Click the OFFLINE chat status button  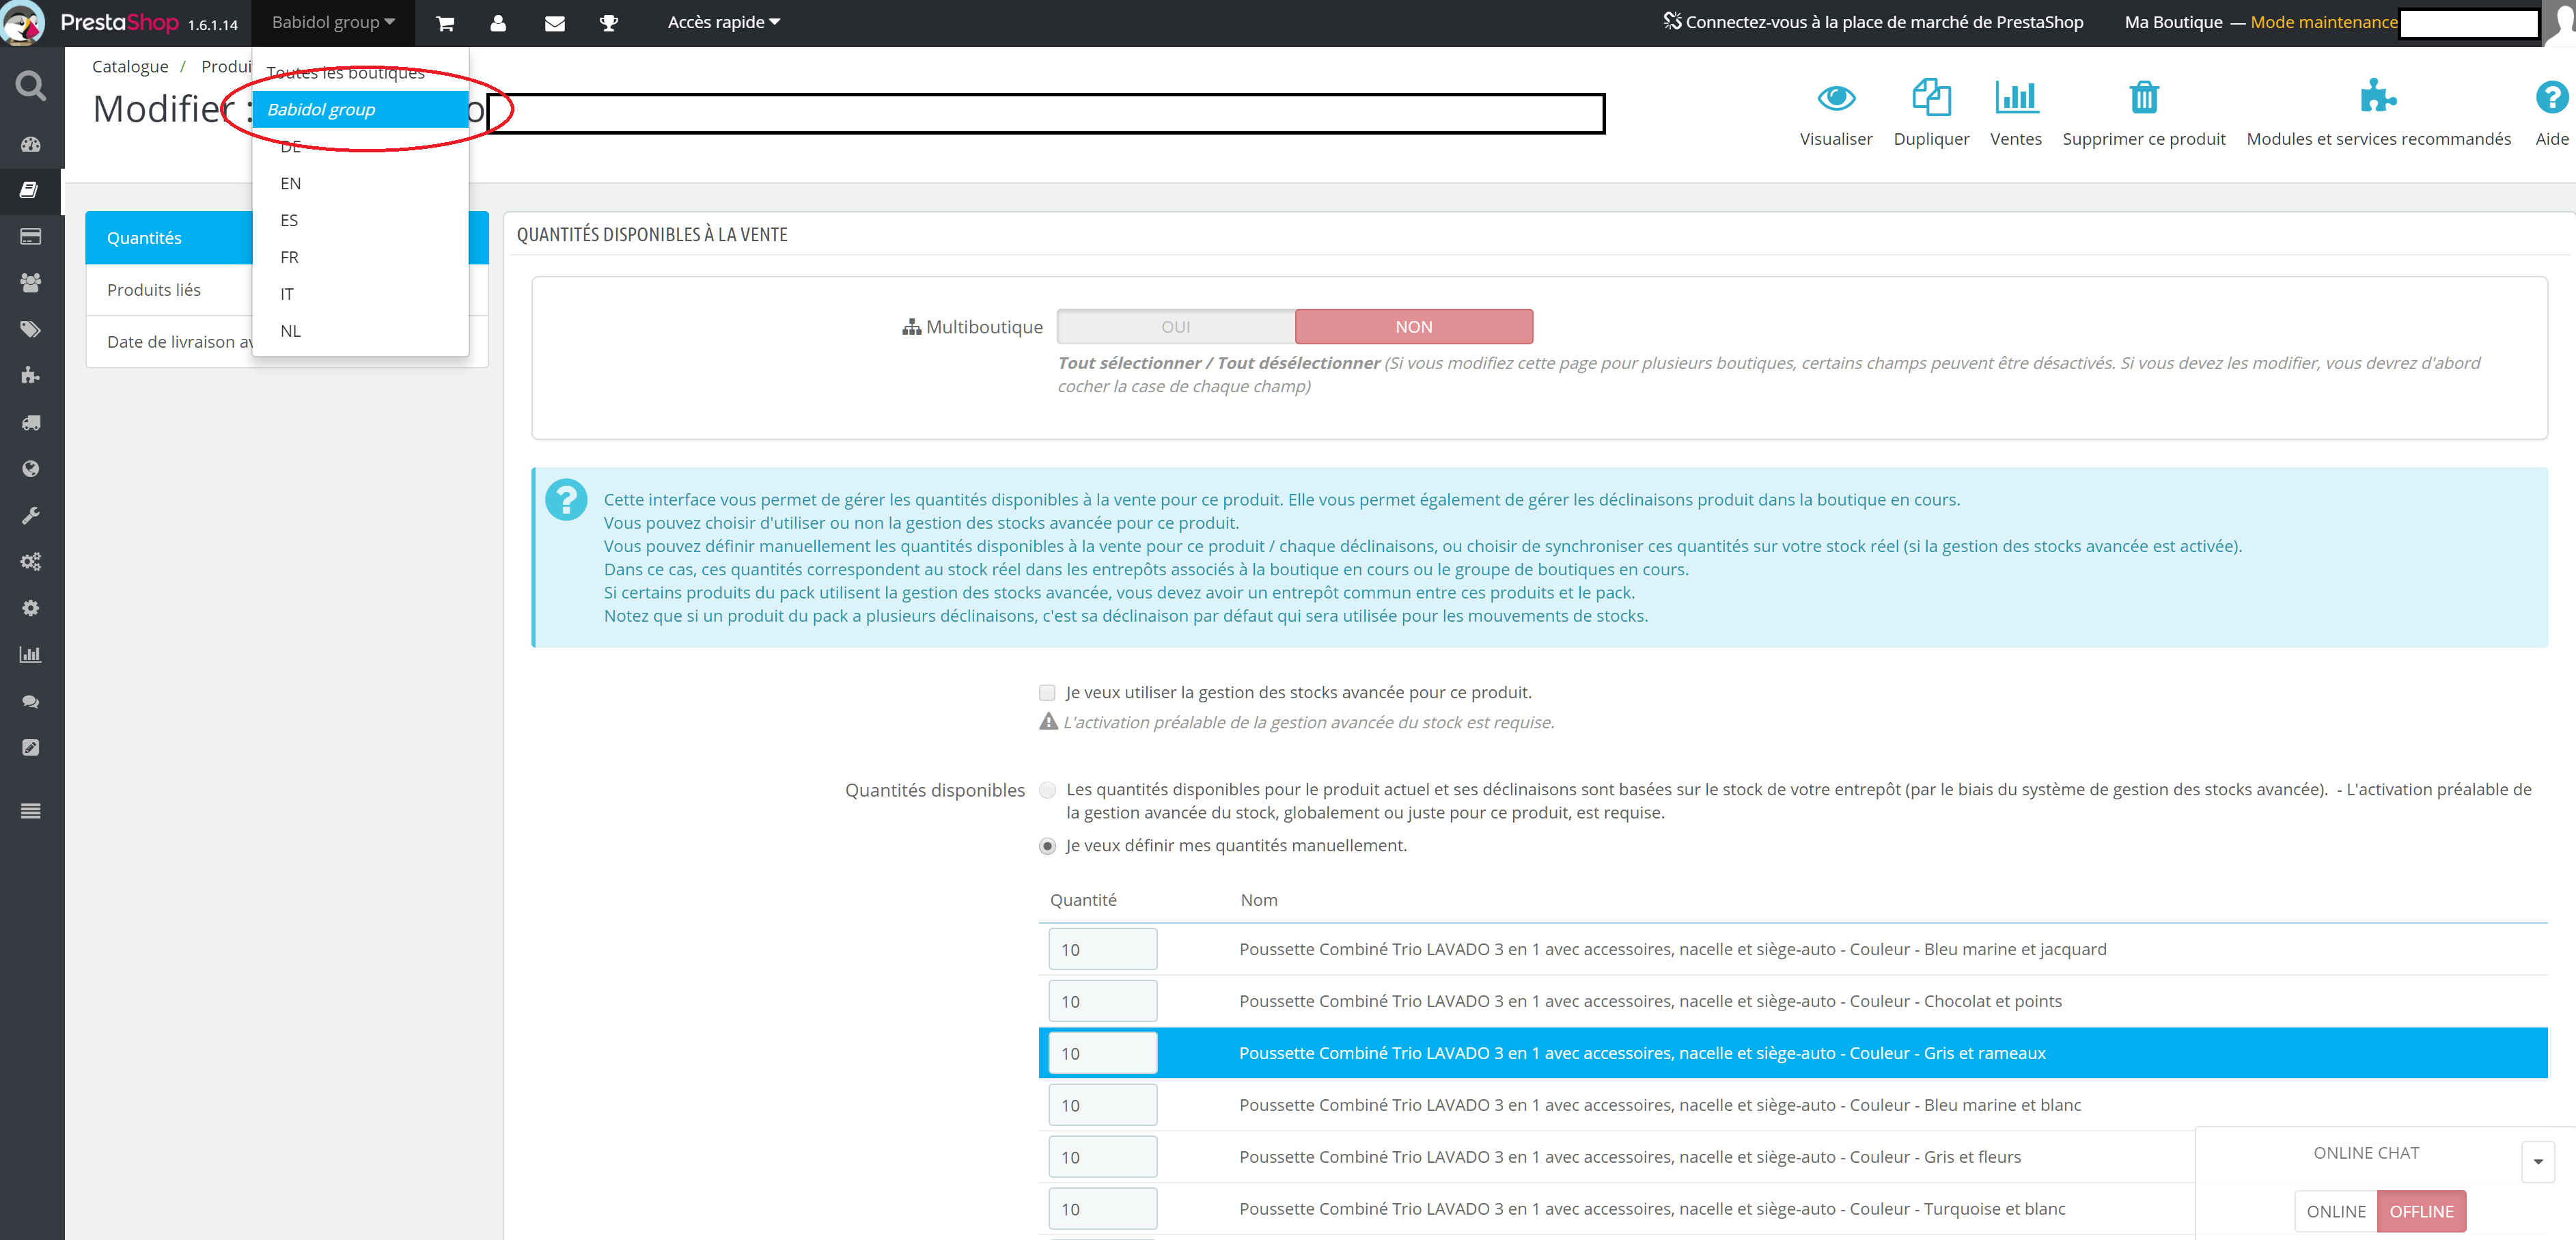[2421, 1211]
